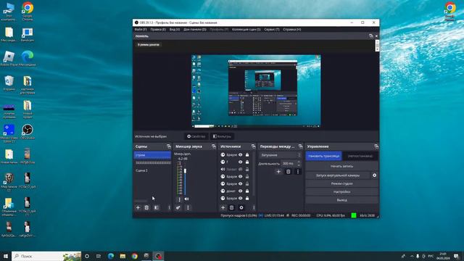Open the Правка menu
The image size is (464, 261).
(158, 30)
